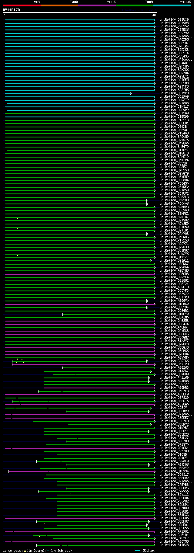Select the UniRef100_Q46J58 label
Image resolution: width=194 pixels, height=553 pixels.
tap(174, 321)
